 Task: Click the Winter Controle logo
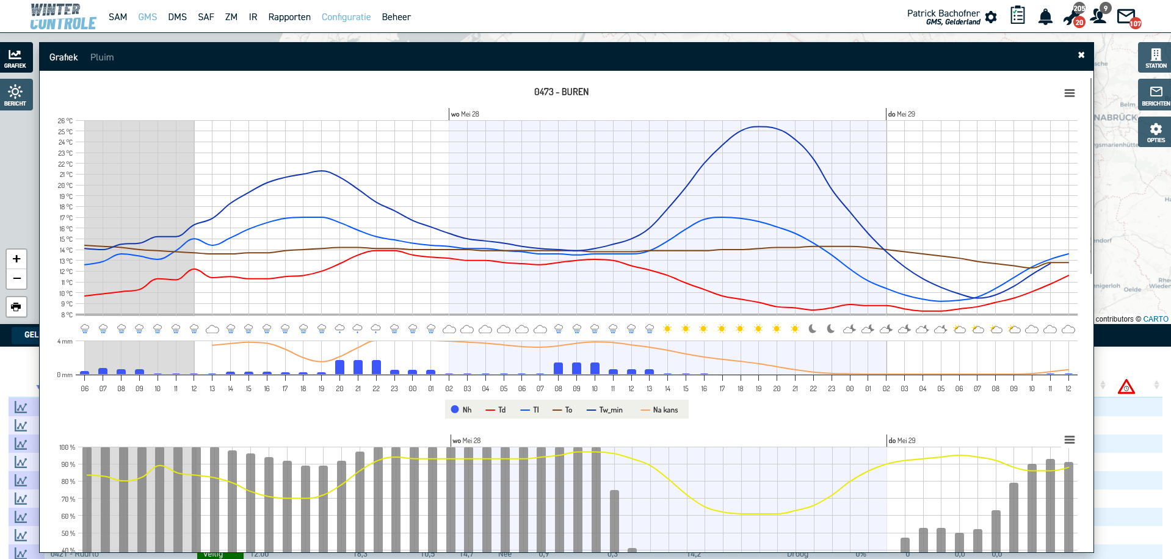[63, 16]
